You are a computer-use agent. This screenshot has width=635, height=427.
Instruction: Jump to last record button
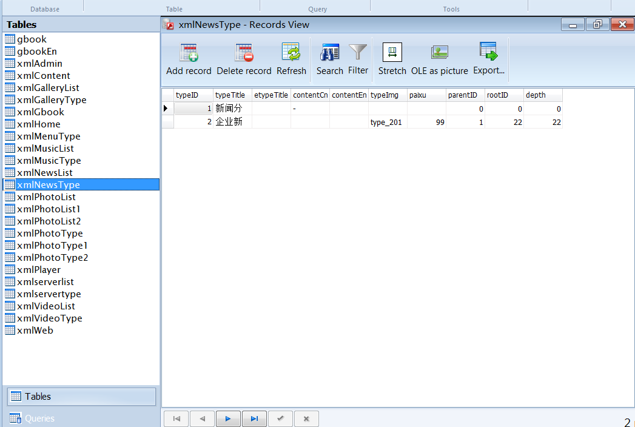pos(254,419)
